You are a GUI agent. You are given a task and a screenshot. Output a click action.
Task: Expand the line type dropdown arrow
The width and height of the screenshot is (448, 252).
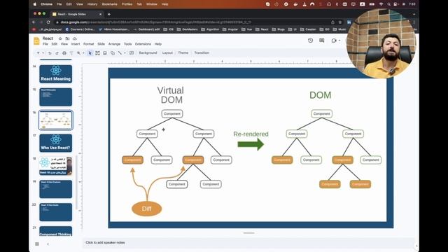[x=125, y=53]
